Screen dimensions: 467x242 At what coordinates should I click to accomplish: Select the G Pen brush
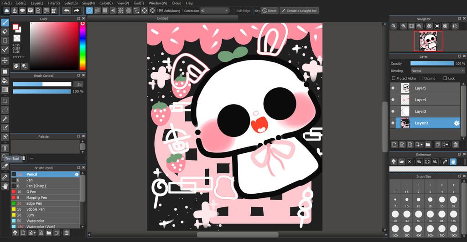[46, 192]
